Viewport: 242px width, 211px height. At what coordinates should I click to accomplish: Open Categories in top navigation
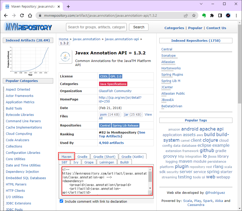pyautogui.click(x=174, y=28)
